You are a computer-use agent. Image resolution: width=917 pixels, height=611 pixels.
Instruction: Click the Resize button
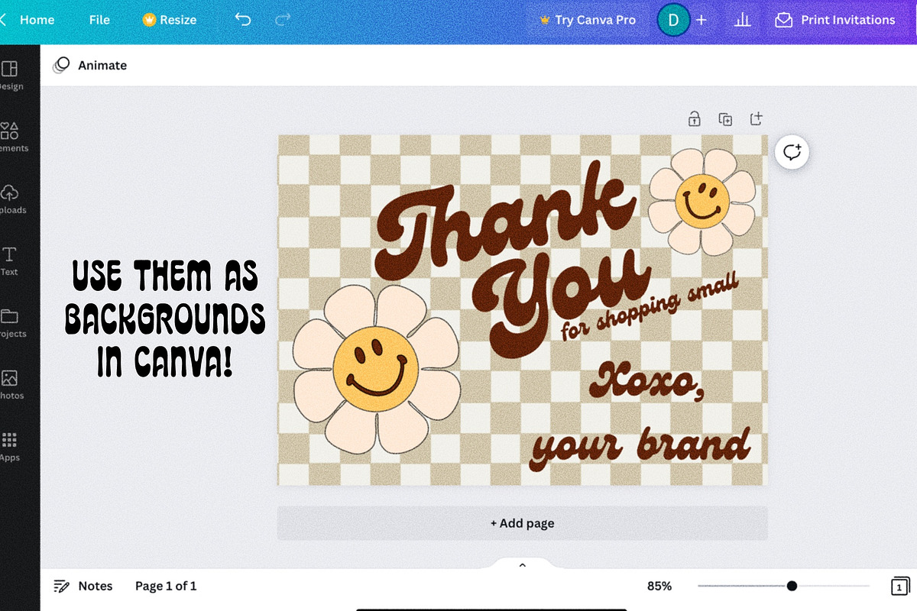(x=170, y=20)
